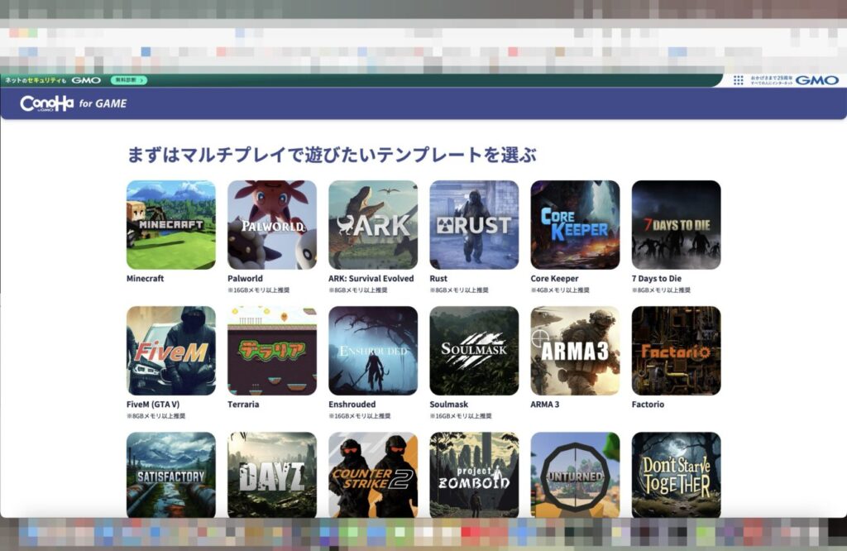This screenshot has height=551, width=847.
Task: Click the "Core Keeper" caption text
Action: [x=554, y=278]
